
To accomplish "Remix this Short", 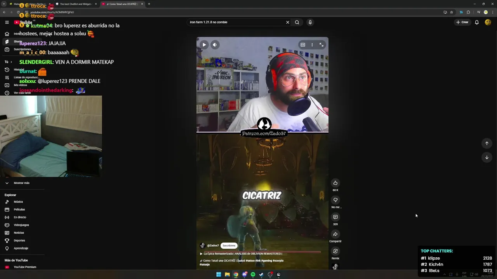I will point(335,251).
